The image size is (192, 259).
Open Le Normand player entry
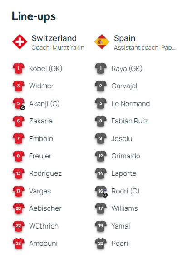tap(131, 104)
